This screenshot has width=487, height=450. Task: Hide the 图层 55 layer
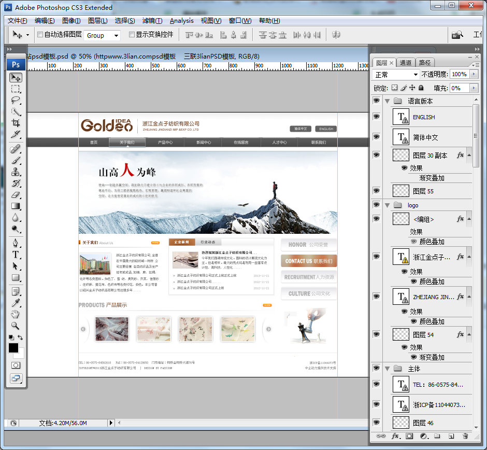click(x=377, y=190)
